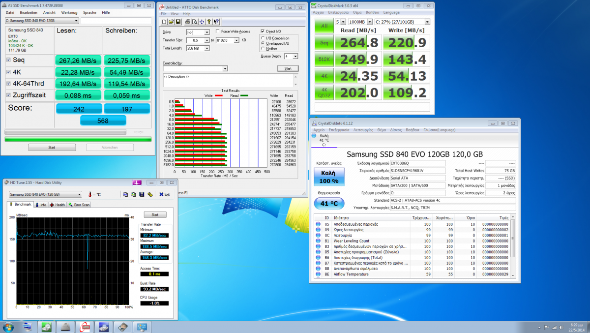Open the Windows Start menu
The image size is (590, 333).
tap(8, 327)
